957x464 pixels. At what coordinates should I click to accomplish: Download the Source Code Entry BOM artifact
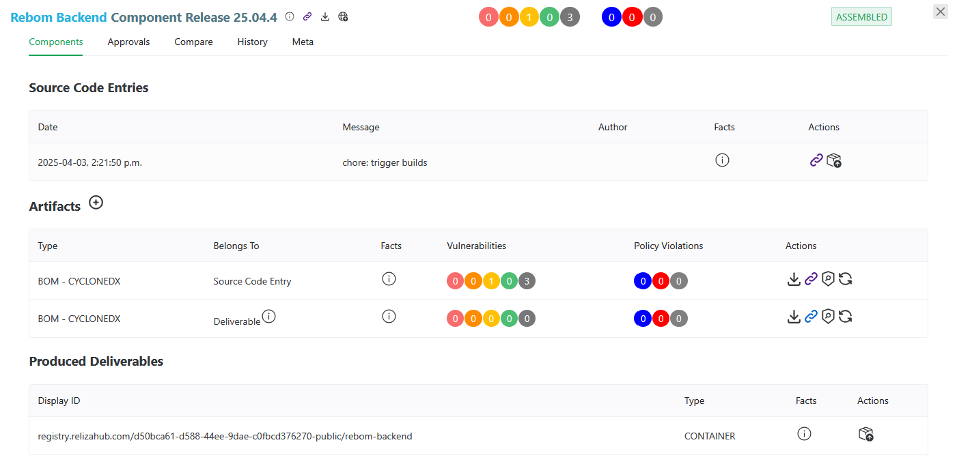click(794, 278)
